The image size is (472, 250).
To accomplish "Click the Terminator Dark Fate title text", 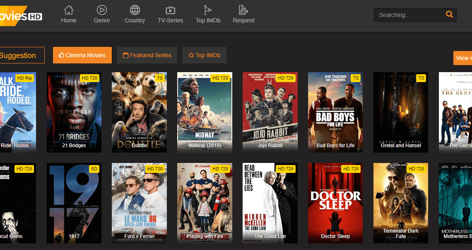I will 401,233.
